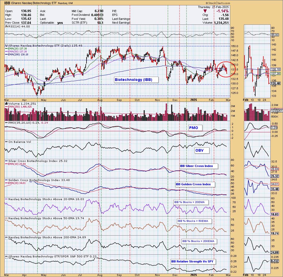Click the 138.18 price tag in zoom panel
The height and width of the screenshot is (277, 283).
275,69
